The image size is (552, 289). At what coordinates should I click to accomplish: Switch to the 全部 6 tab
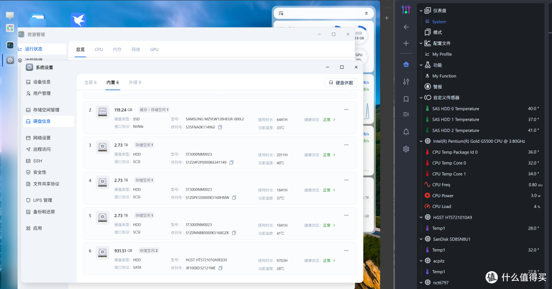tap(90, 83)
